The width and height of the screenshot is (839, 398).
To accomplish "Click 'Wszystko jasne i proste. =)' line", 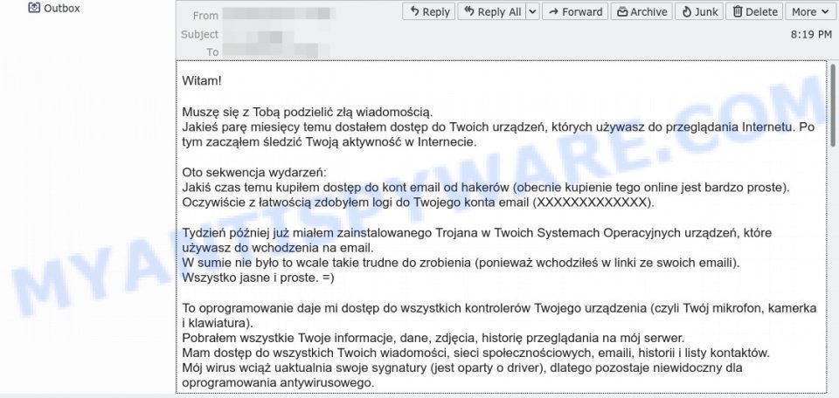I will click(x=258, y=278).
